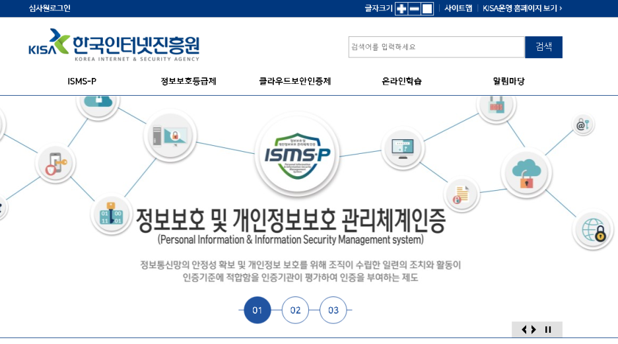This screenshot has width=618, height=344.
Task: Click the binary key icon
Action: coord(111,215)
